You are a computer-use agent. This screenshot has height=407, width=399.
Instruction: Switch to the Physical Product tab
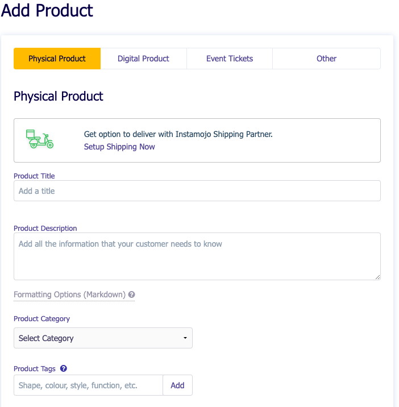[x=57, y=59]
